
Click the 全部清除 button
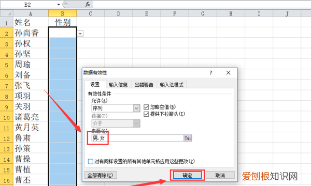point(101,175)
